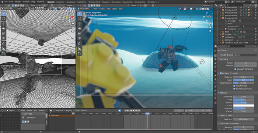This screenshot has width=258, height=133.
Task: Select the Annotate tool in wireframe viewport
Action: (4, 43)
